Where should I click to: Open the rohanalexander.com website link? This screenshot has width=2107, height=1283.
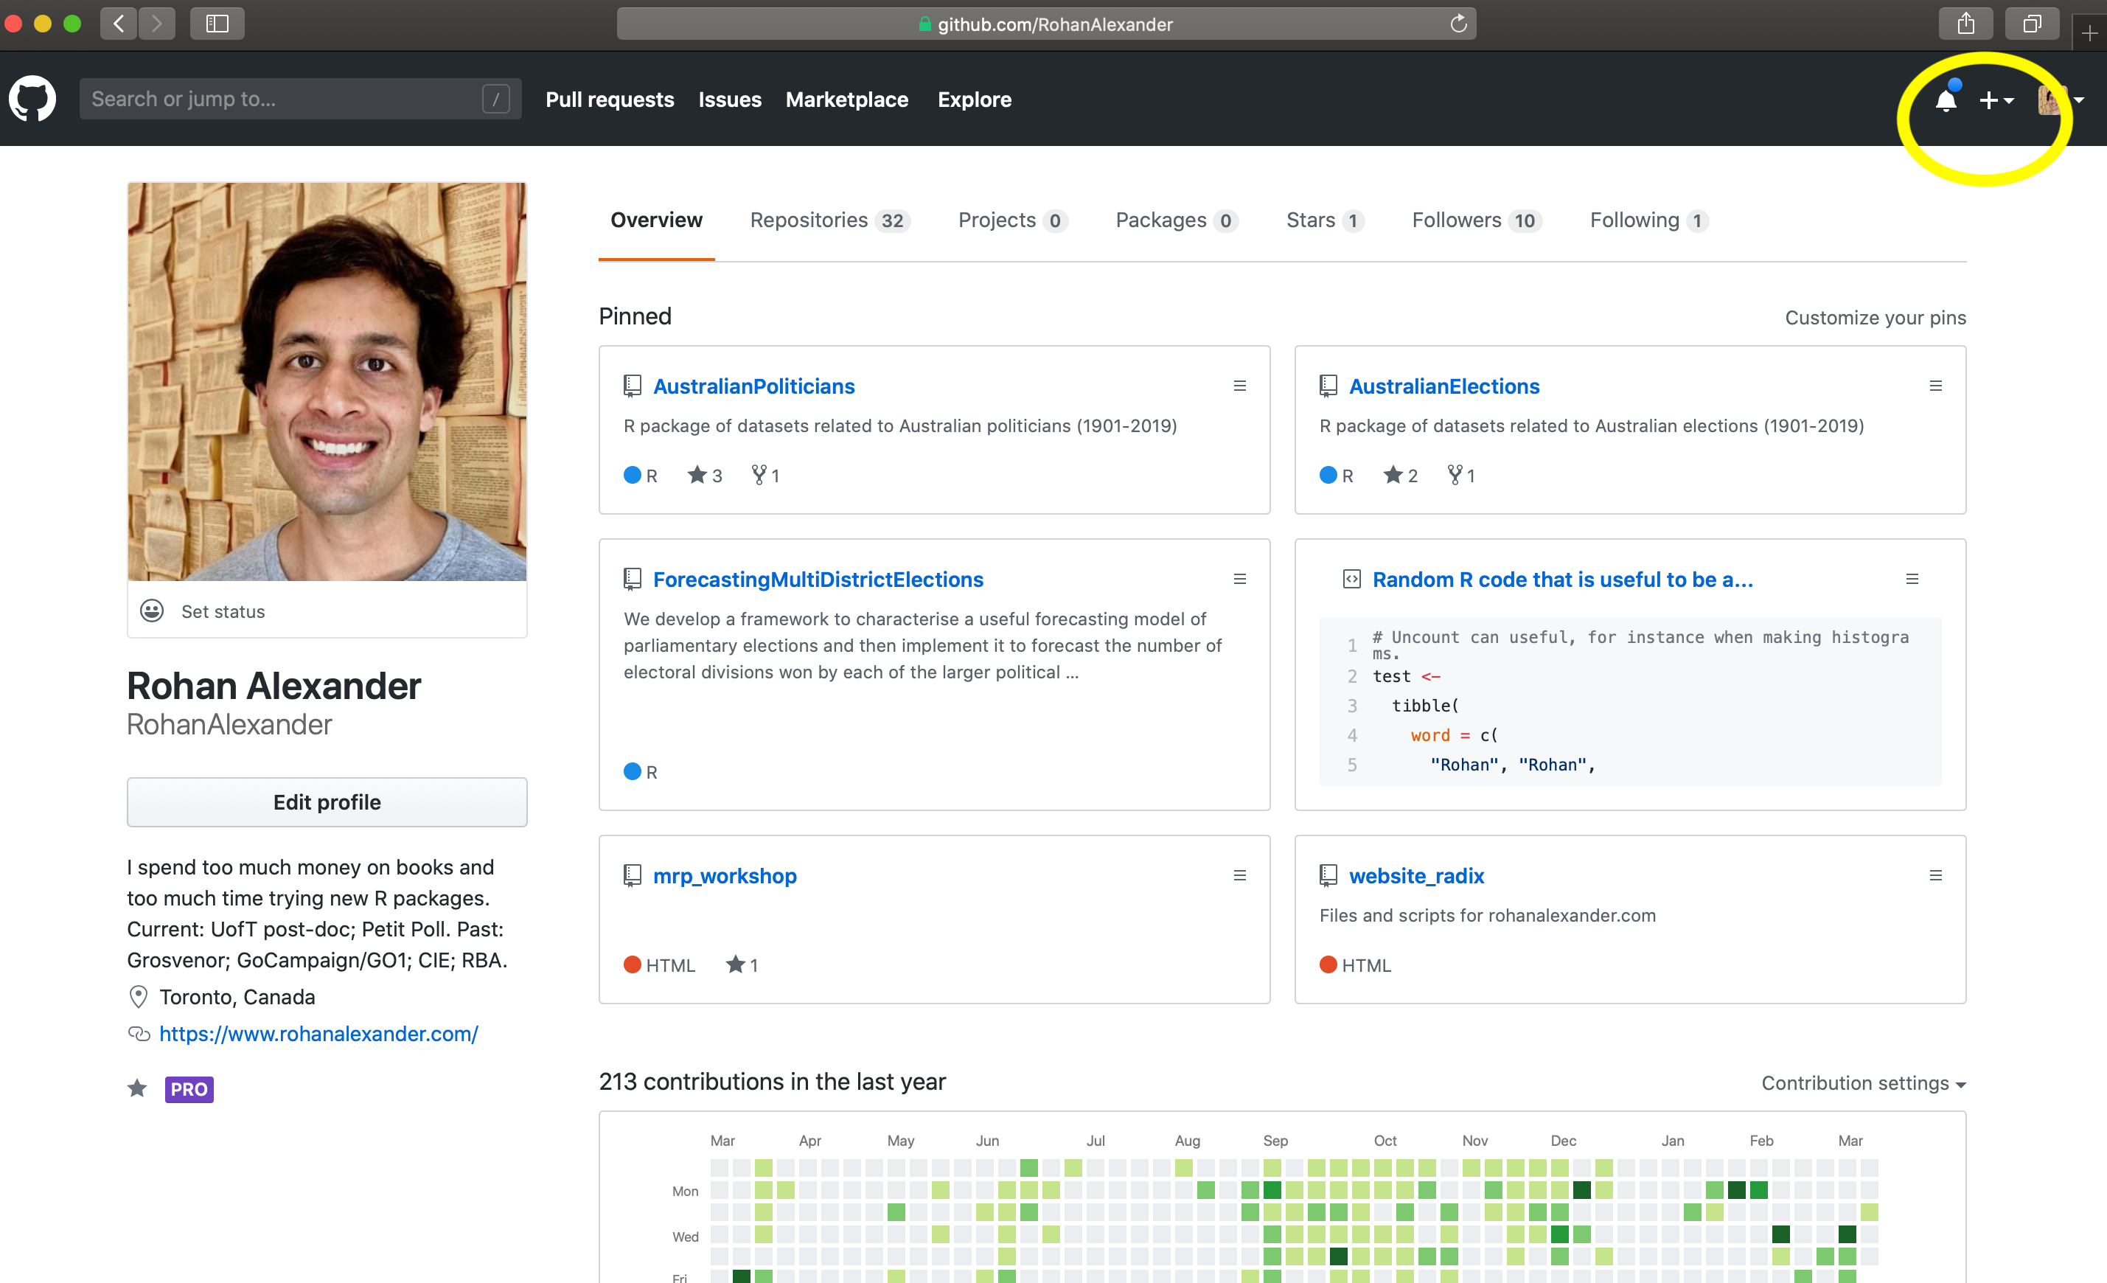(318, 1033)
